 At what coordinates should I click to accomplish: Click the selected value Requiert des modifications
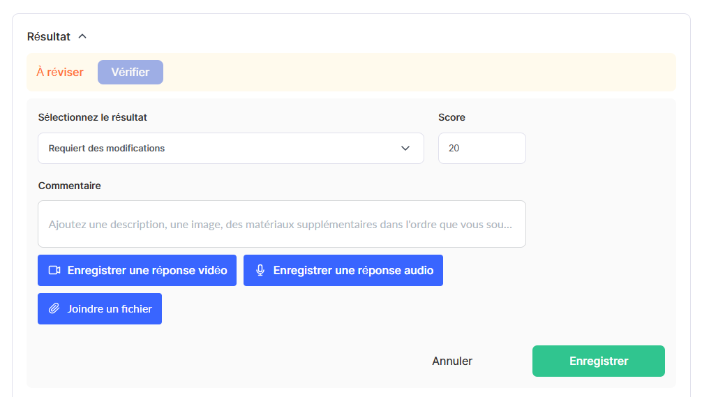(107, 148)
